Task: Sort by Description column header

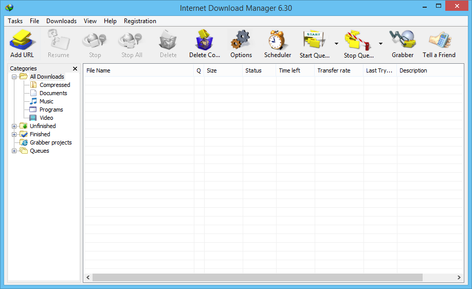Action: pos(430,70)
